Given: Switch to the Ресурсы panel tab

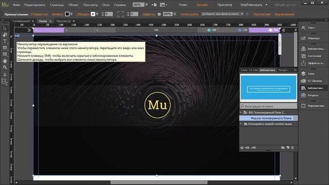Looking at the screenshot, I should [x=283, y=70].
